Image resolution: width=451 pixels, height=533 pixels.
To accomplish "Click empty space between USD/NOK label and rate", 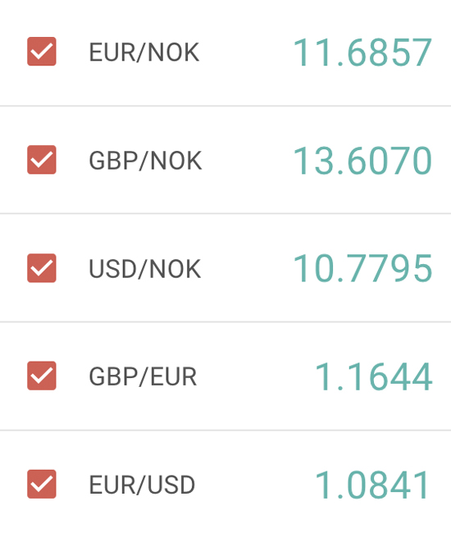I will coord(247,268).
